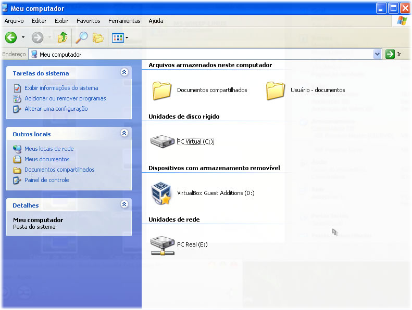Click the Meu computador title bar icon
Screen dimensions: 412x310
point(5,8)
